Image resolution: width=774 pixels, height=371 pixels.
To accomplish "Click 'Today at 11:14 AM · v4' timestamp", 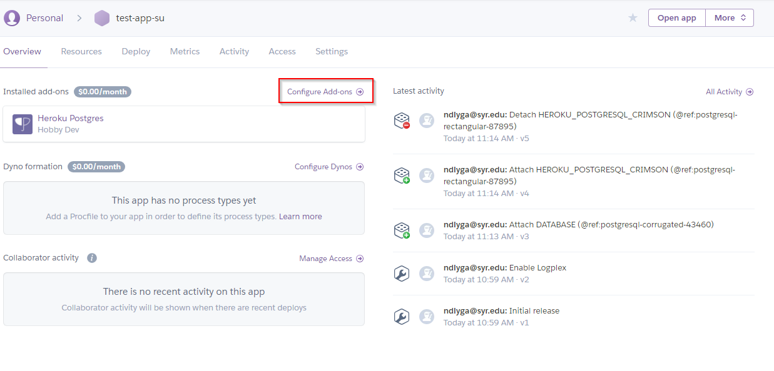I will [486, 193].
